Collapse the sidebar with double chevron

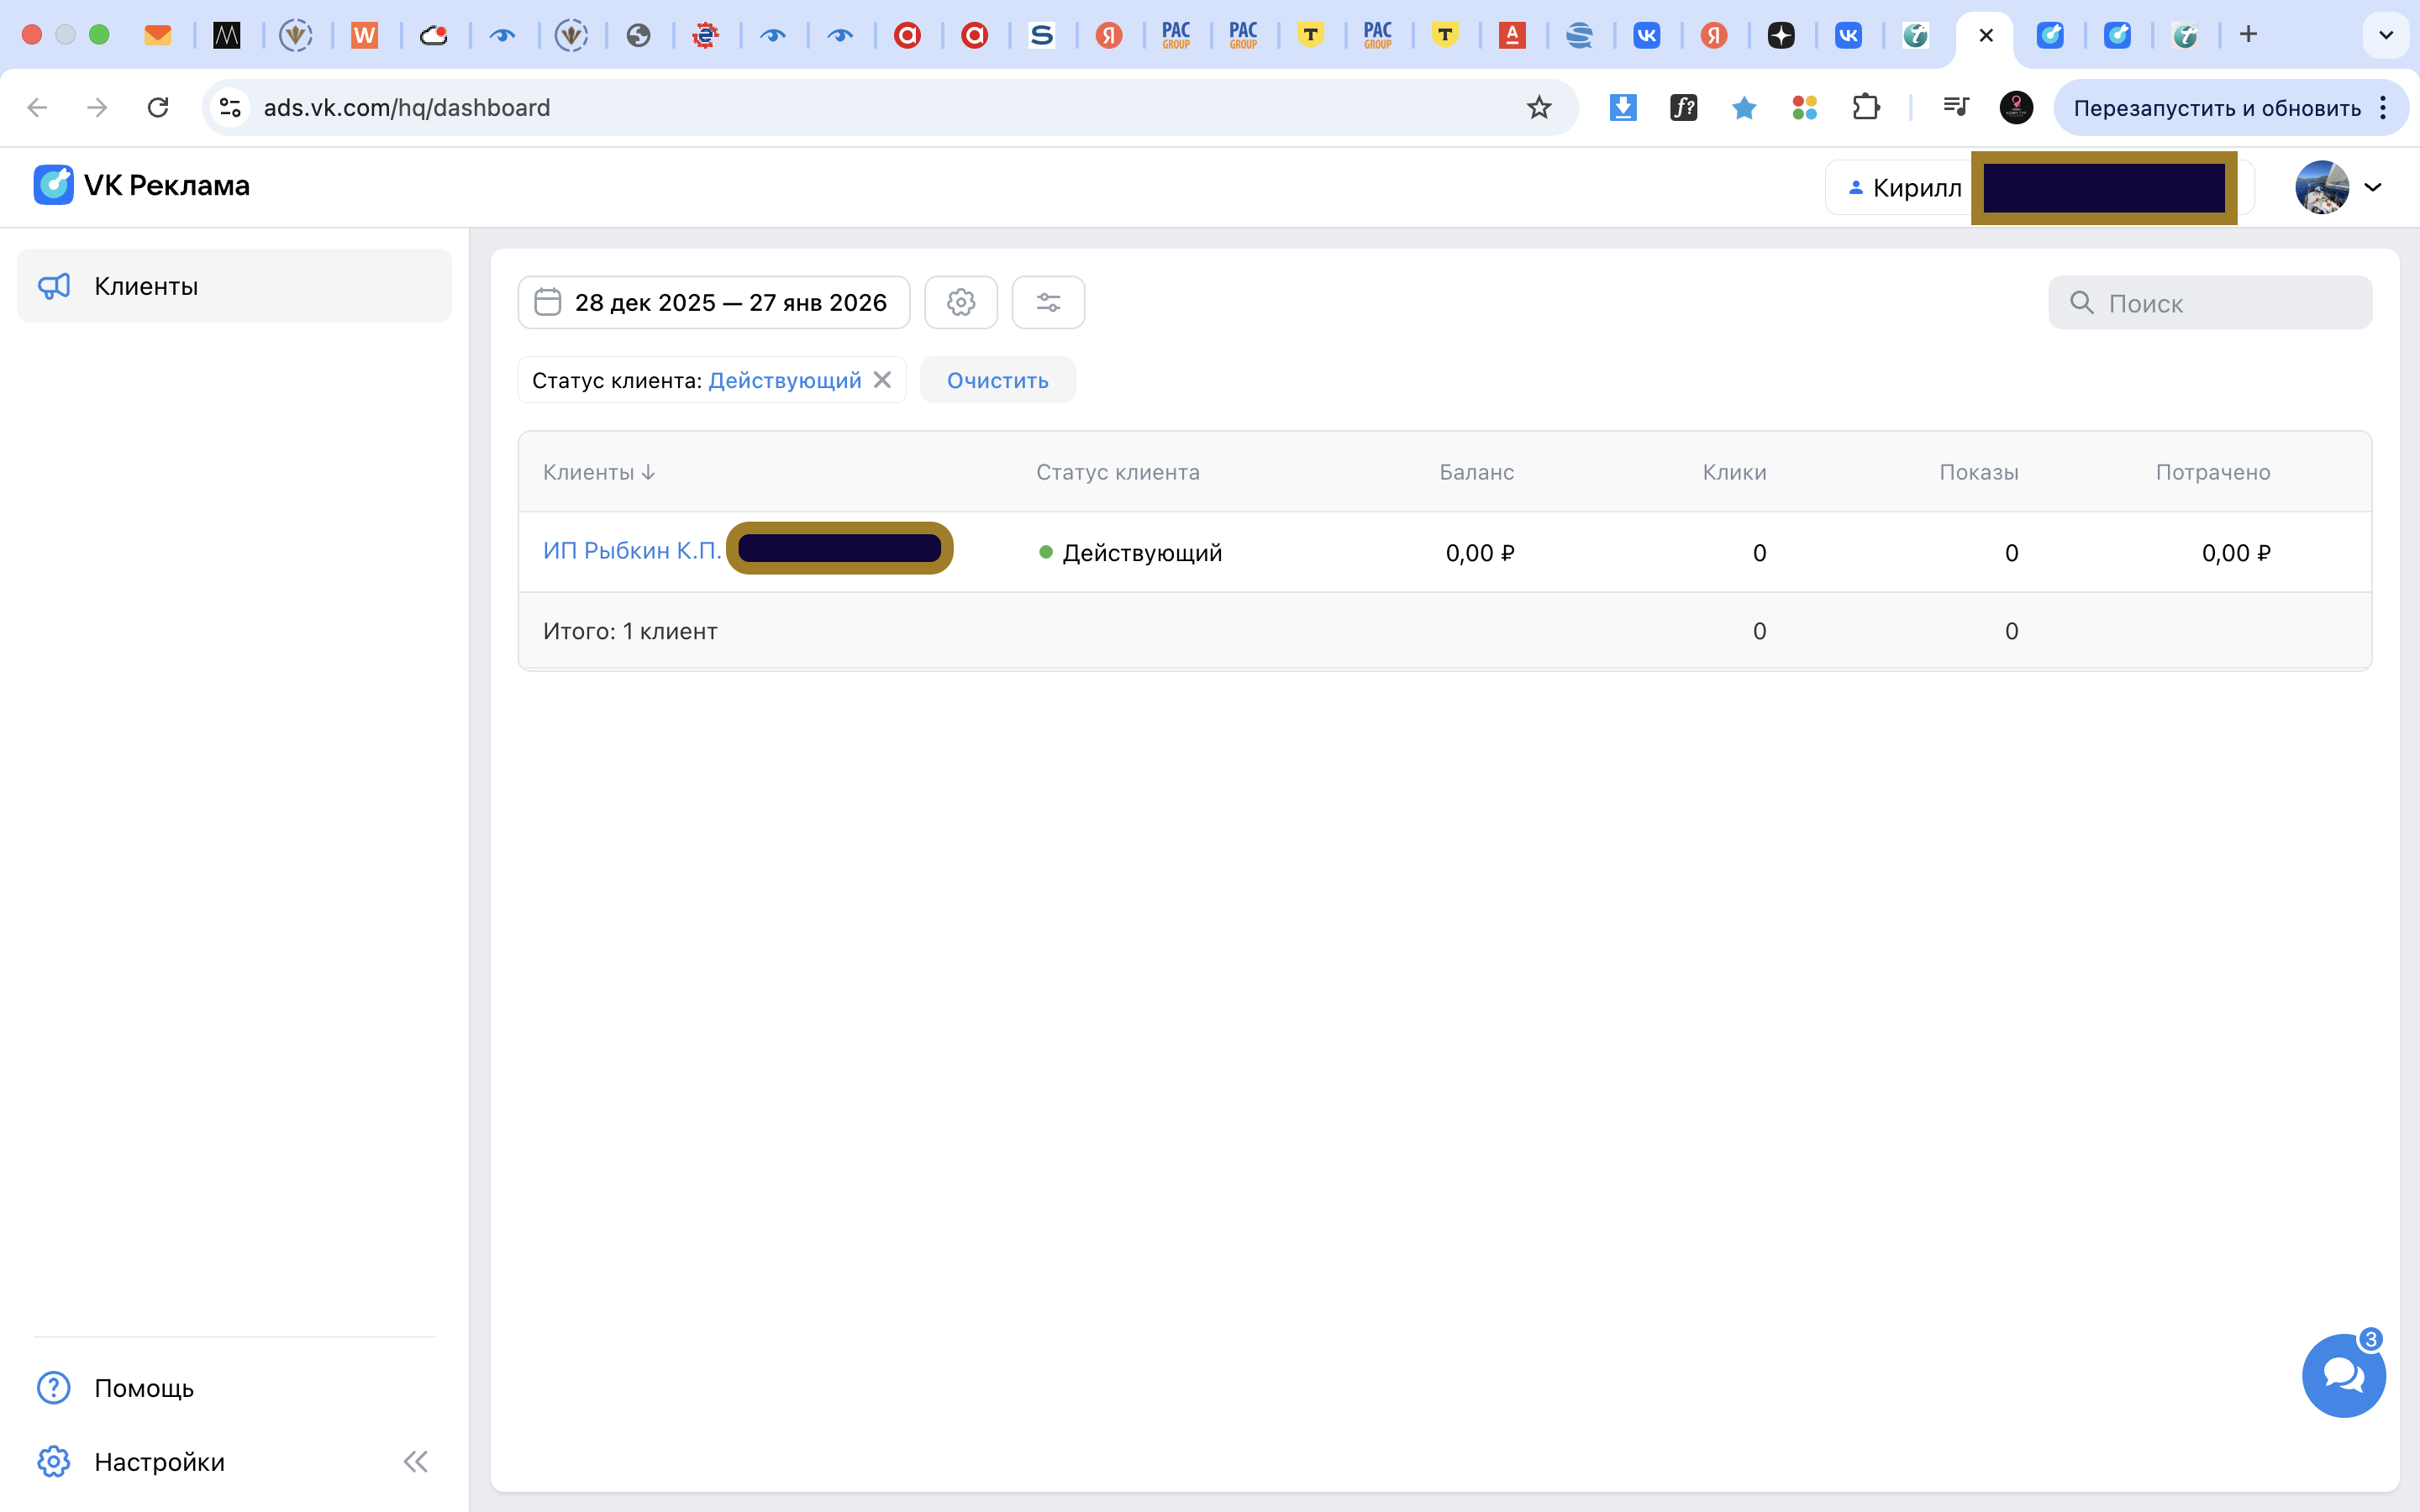pyautogui.click(x=415, y=1462)
